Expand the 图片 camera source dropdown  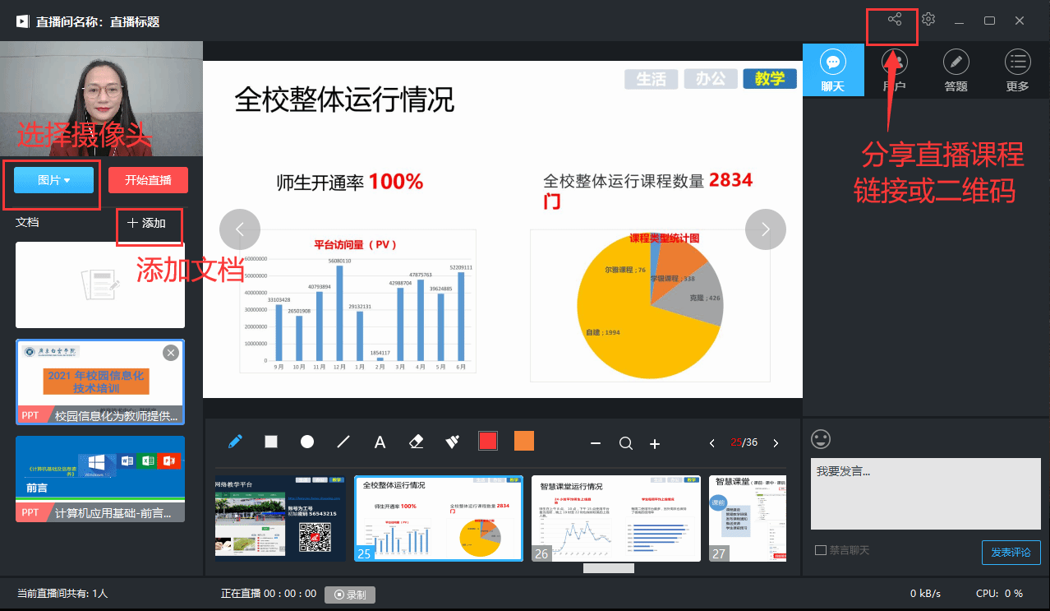pyautogui.click(x=53, y=180)
